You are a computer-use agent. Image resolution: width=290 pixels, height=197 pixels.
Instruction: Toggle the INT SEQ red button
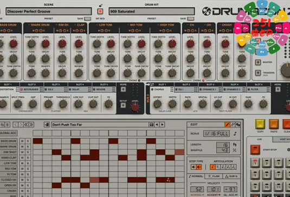click(100, 11)
